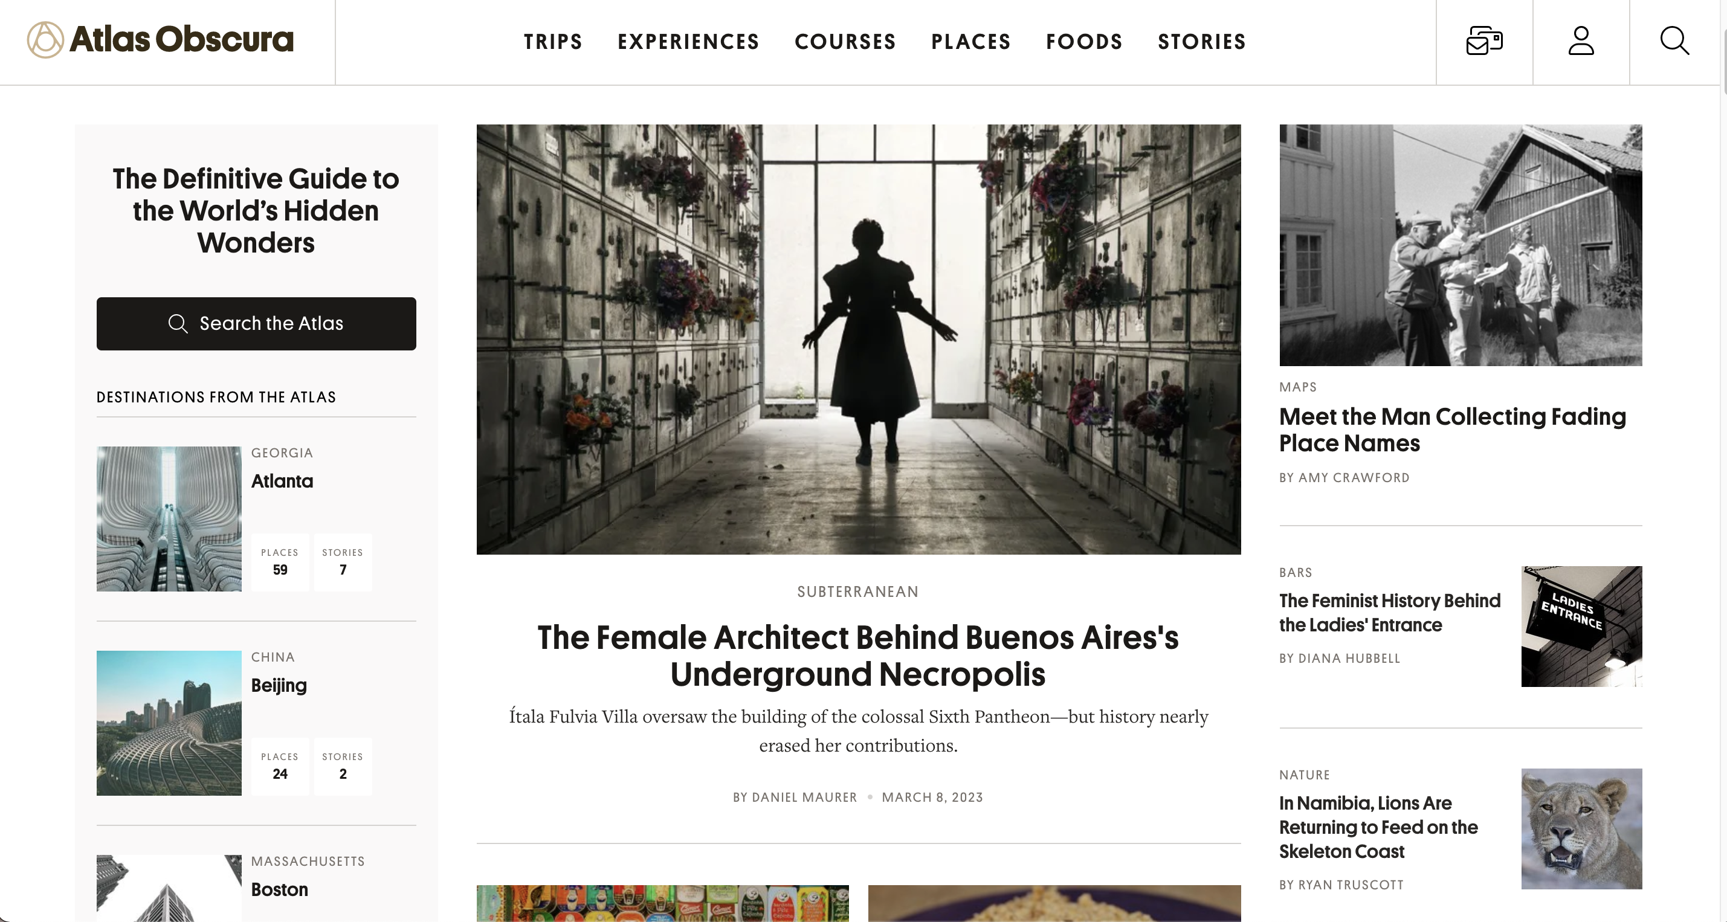Open the Stories menu item
Image resolution: width=1727 pixels, height=922 pixels.
(x=1202, y=42)
